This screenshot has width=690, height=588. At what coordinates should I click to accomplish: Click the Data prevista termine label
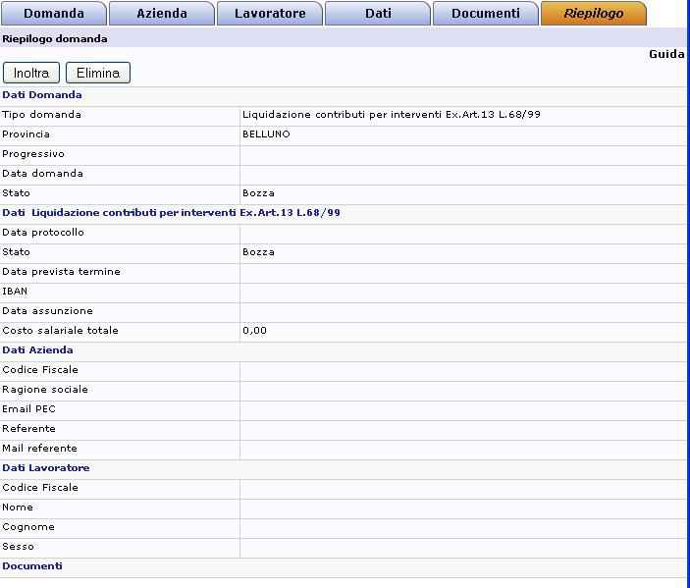61,272
